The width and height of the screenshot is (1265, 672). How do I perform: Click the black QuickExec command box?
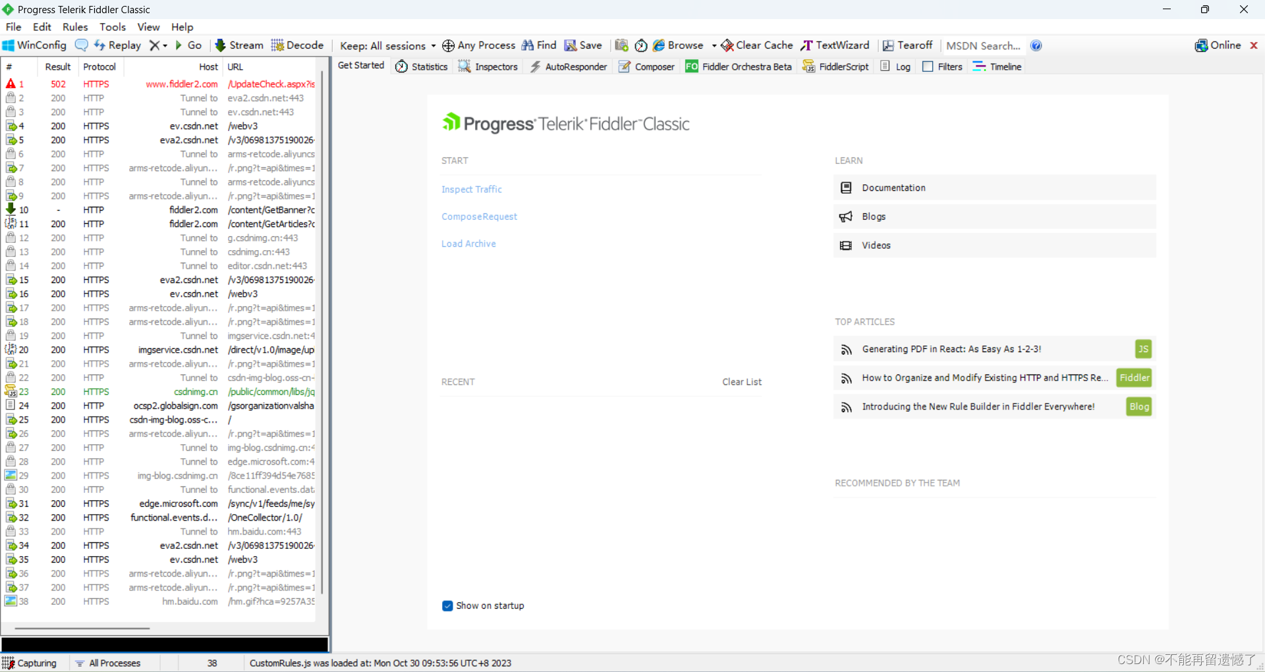[165, 644]
